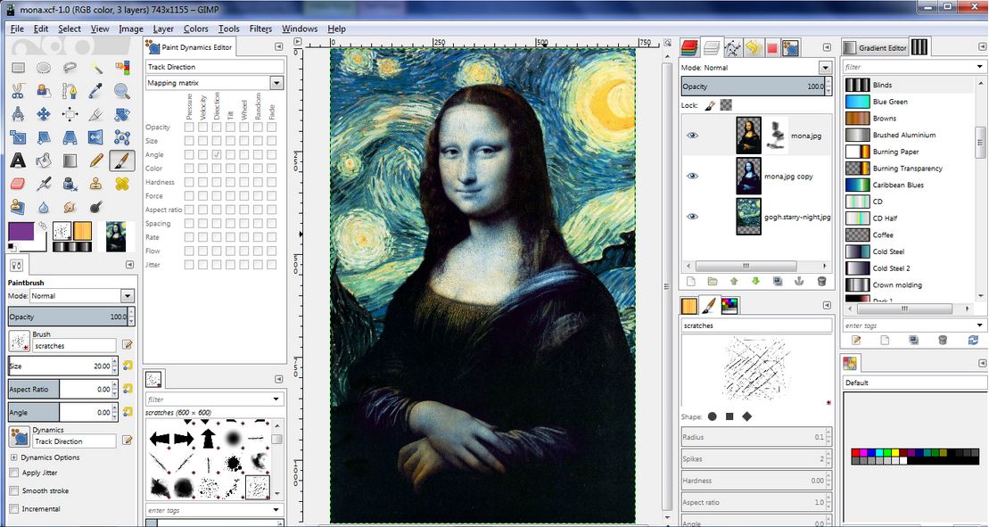This screenshot has height=527, width=989.
Task: Click the Paint Dynamics name field
Action: (214, 67)
